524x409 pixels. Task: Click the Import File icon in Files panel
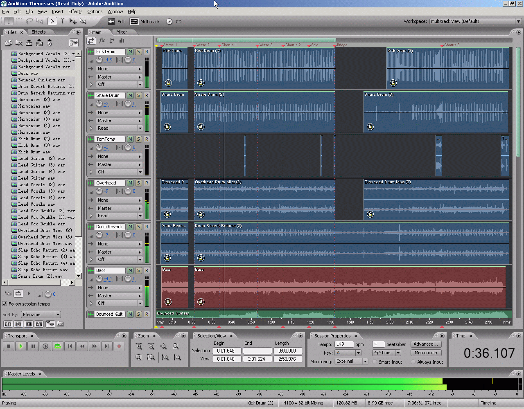click(9, 43)
